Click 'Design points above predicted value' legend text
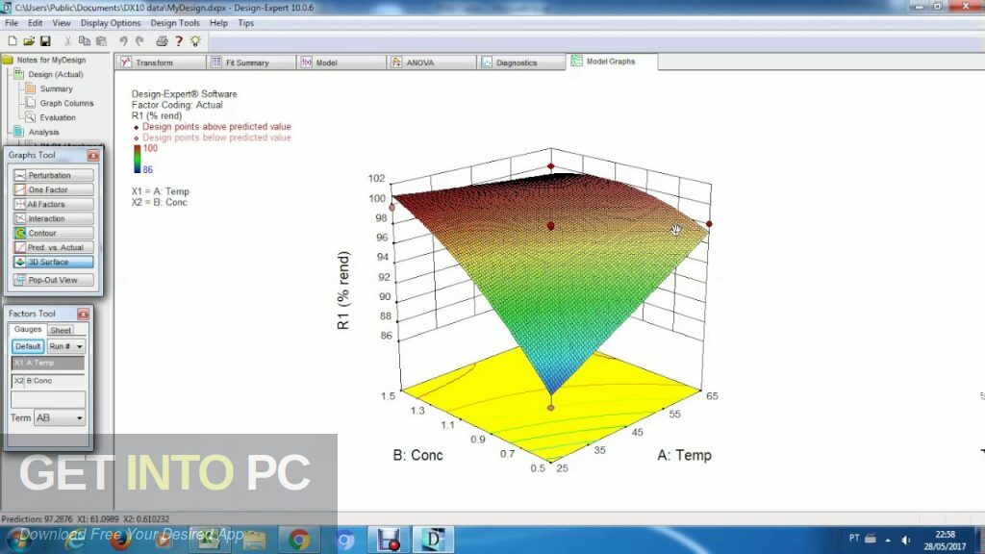 pos(216,126)
